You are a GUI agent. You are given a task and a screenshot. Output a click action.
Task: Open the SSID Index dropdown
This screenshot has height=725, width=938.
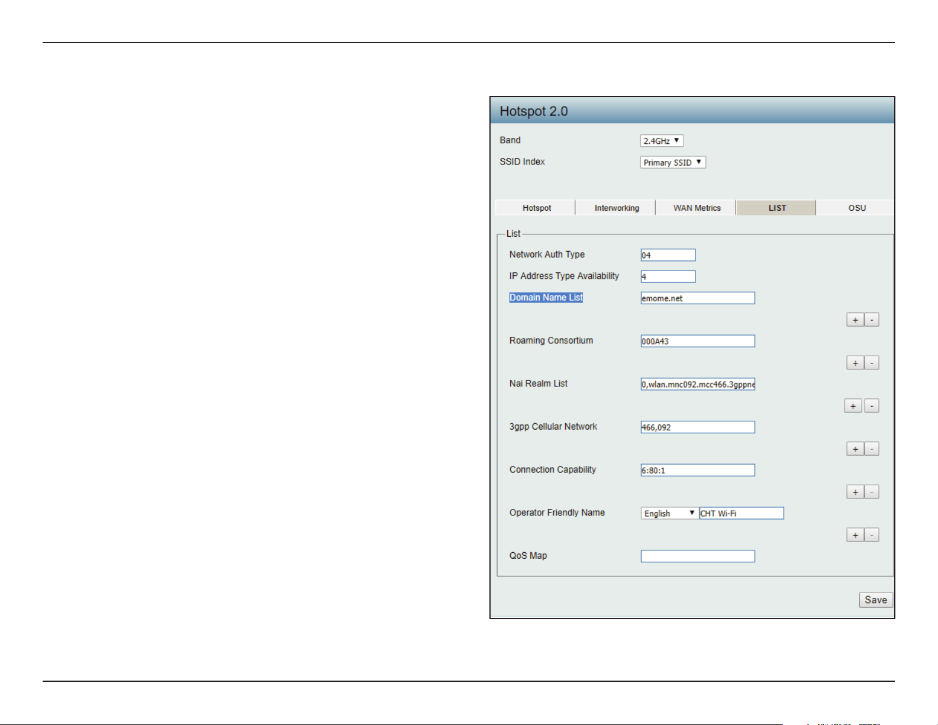click(x=673, y=162)
